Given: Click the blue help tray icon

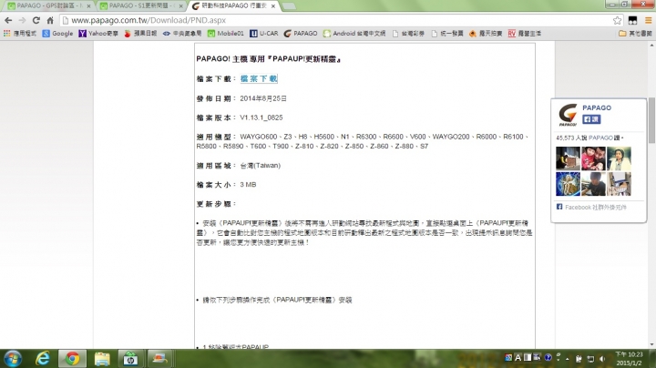Looking at the screenshot, I should point(548,358).
